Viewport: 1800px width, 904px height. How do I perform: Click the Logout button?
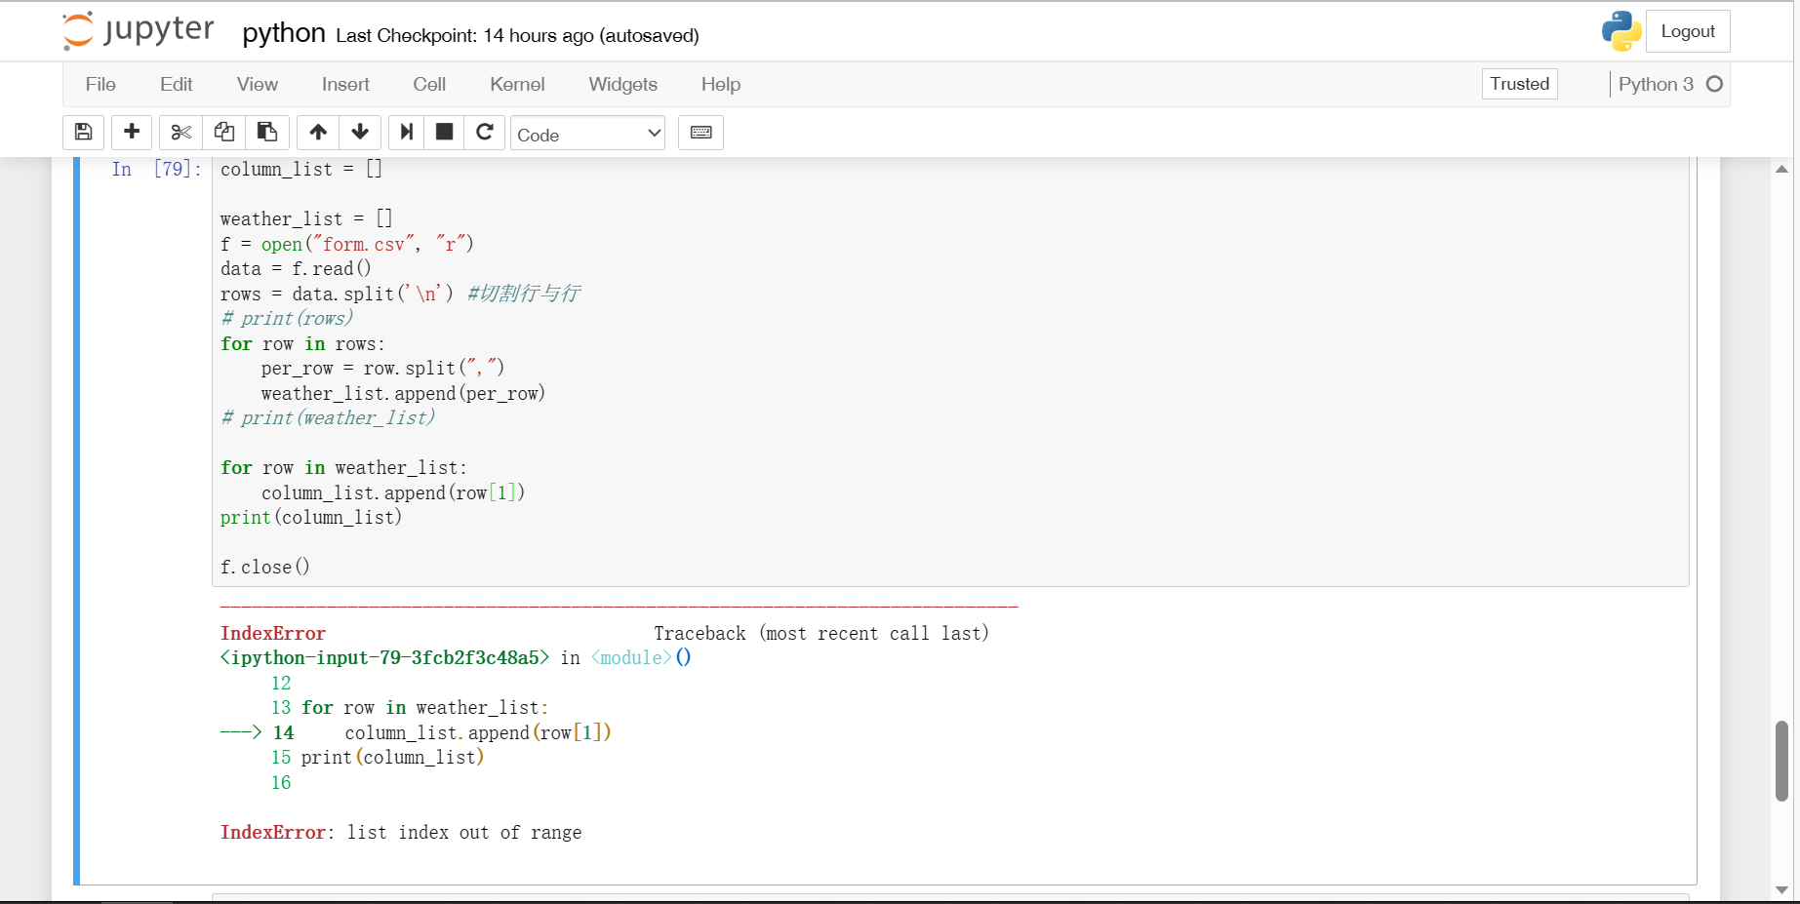tap(1687, 31)
